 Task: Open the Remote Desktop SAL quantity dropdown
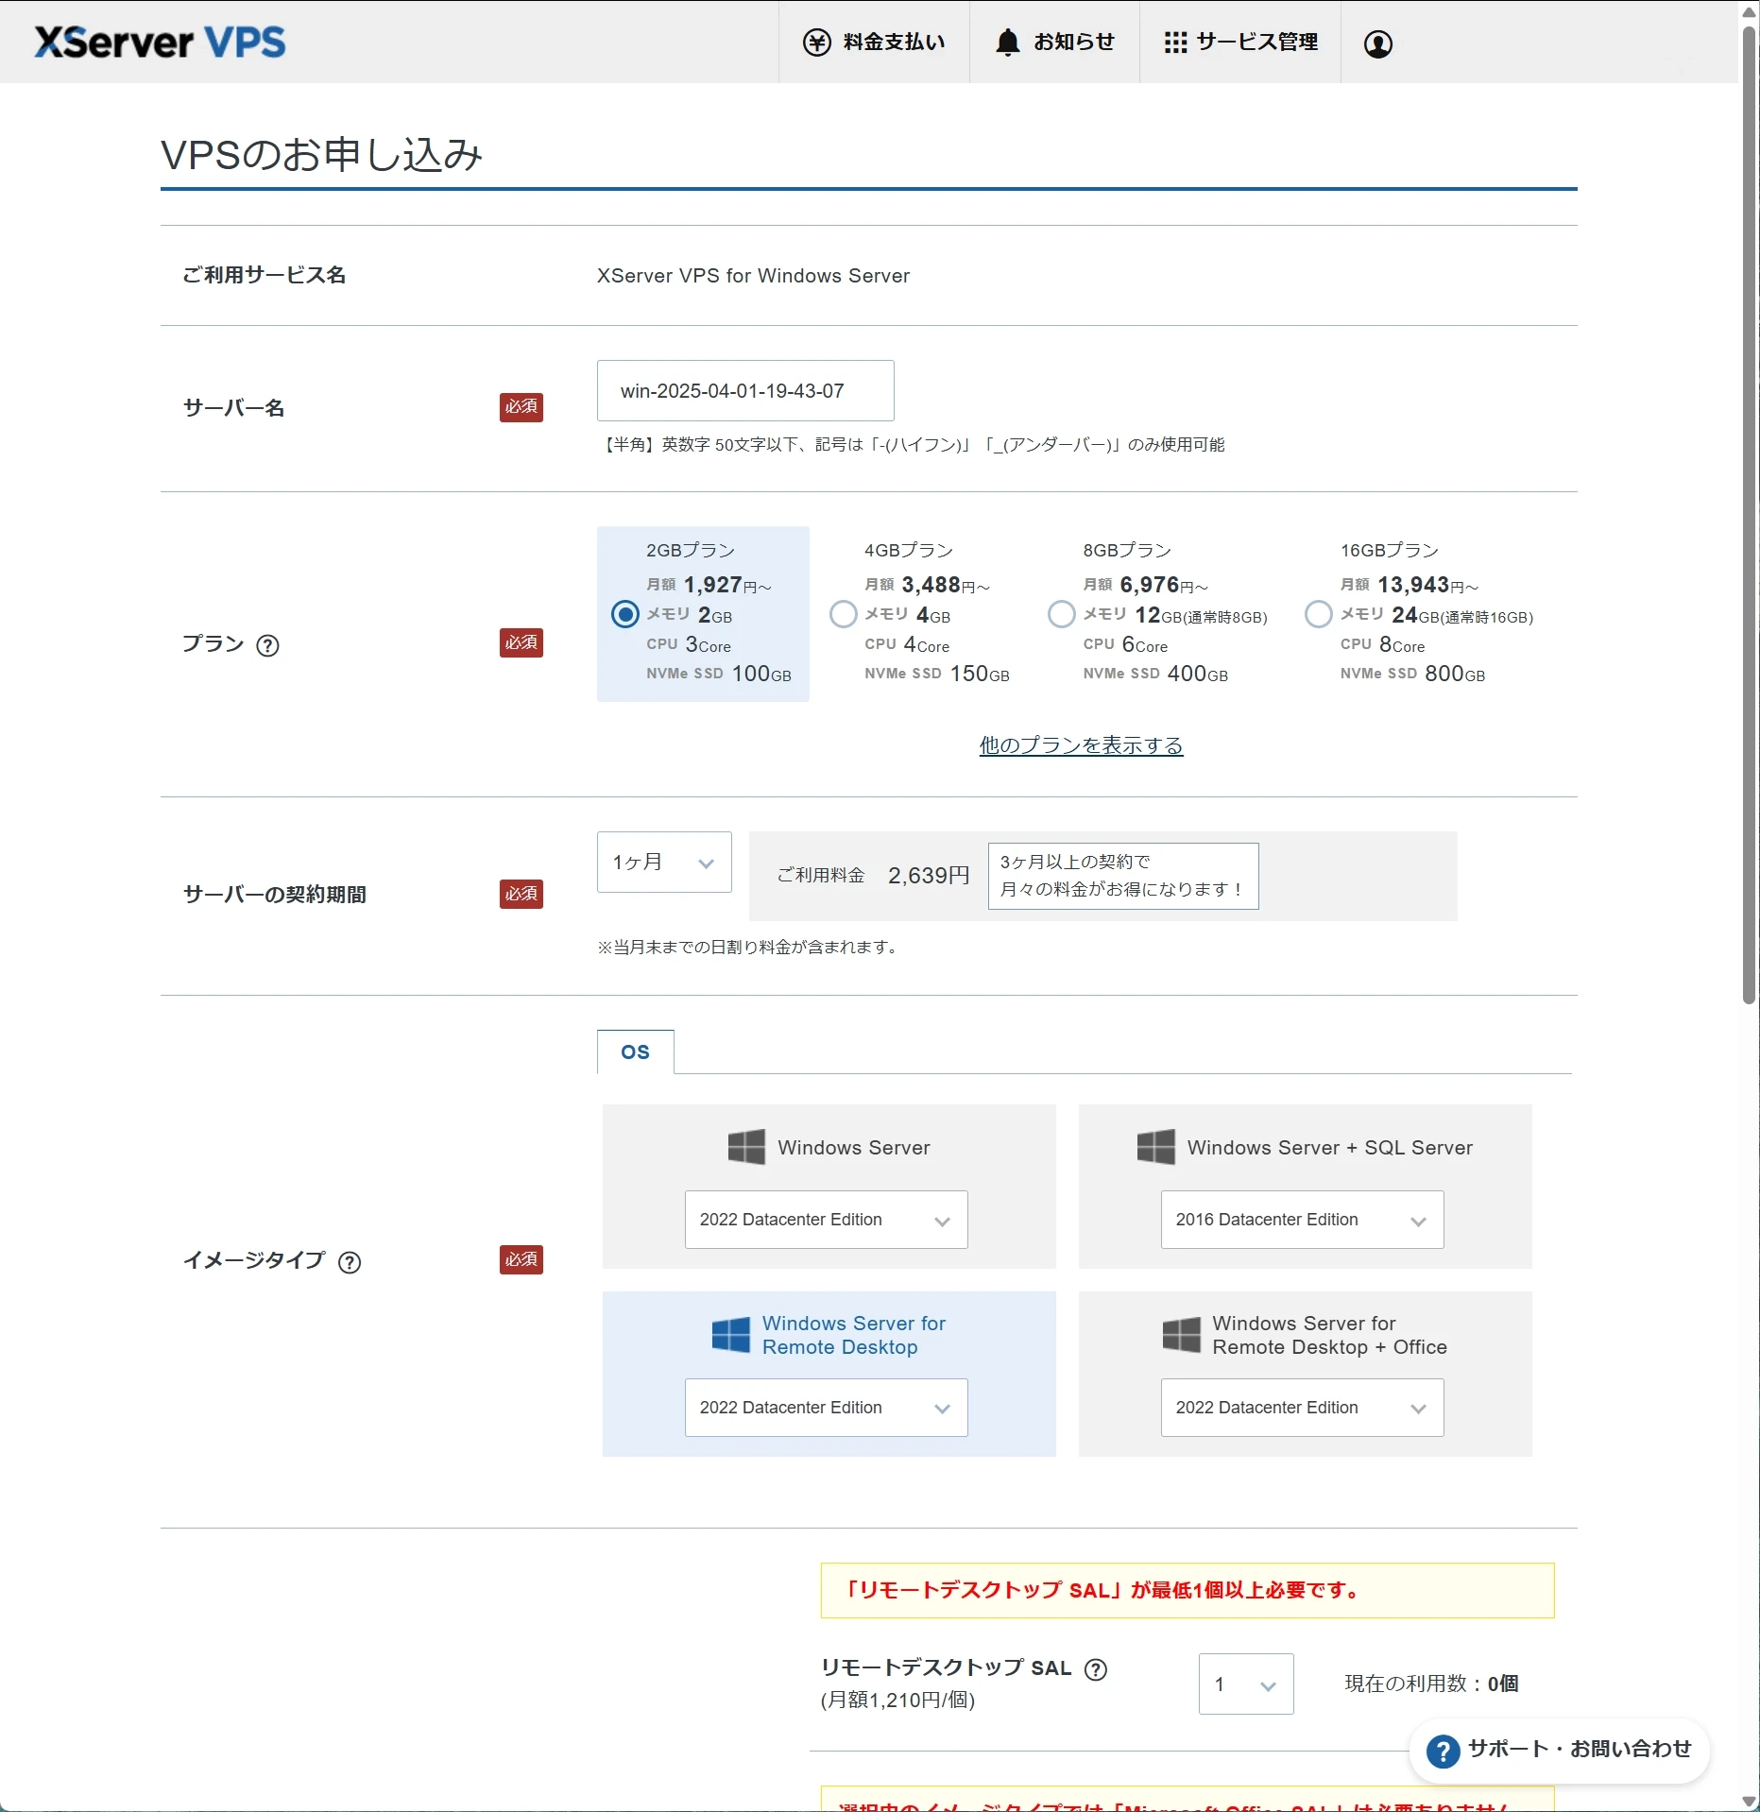click(1246, 1684)
